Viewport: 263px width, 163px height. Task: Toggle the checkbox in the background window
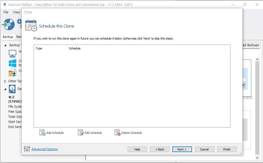coord(244,85)
